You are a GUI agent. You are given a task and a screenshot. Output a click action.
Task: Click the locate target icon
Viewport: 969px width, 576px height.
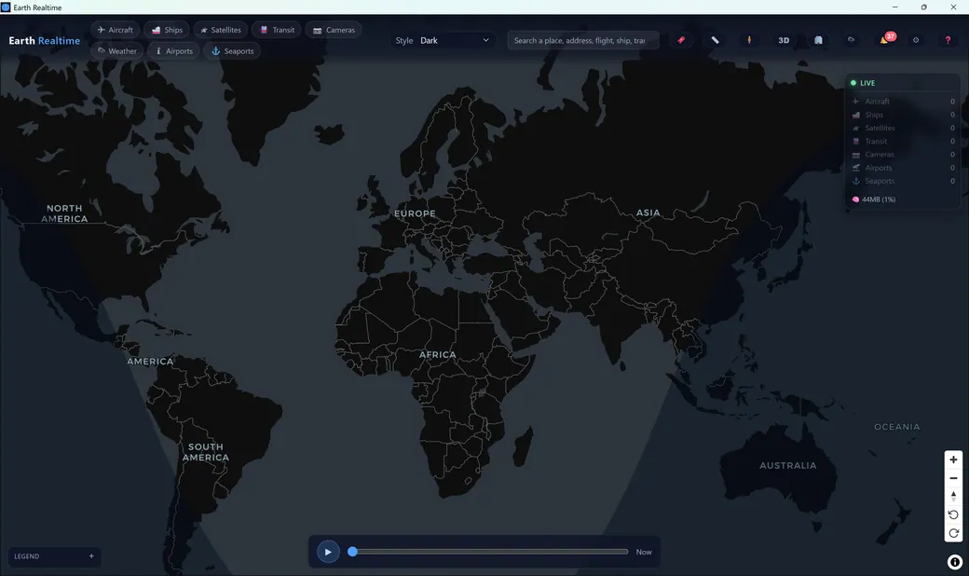(916, 40)
